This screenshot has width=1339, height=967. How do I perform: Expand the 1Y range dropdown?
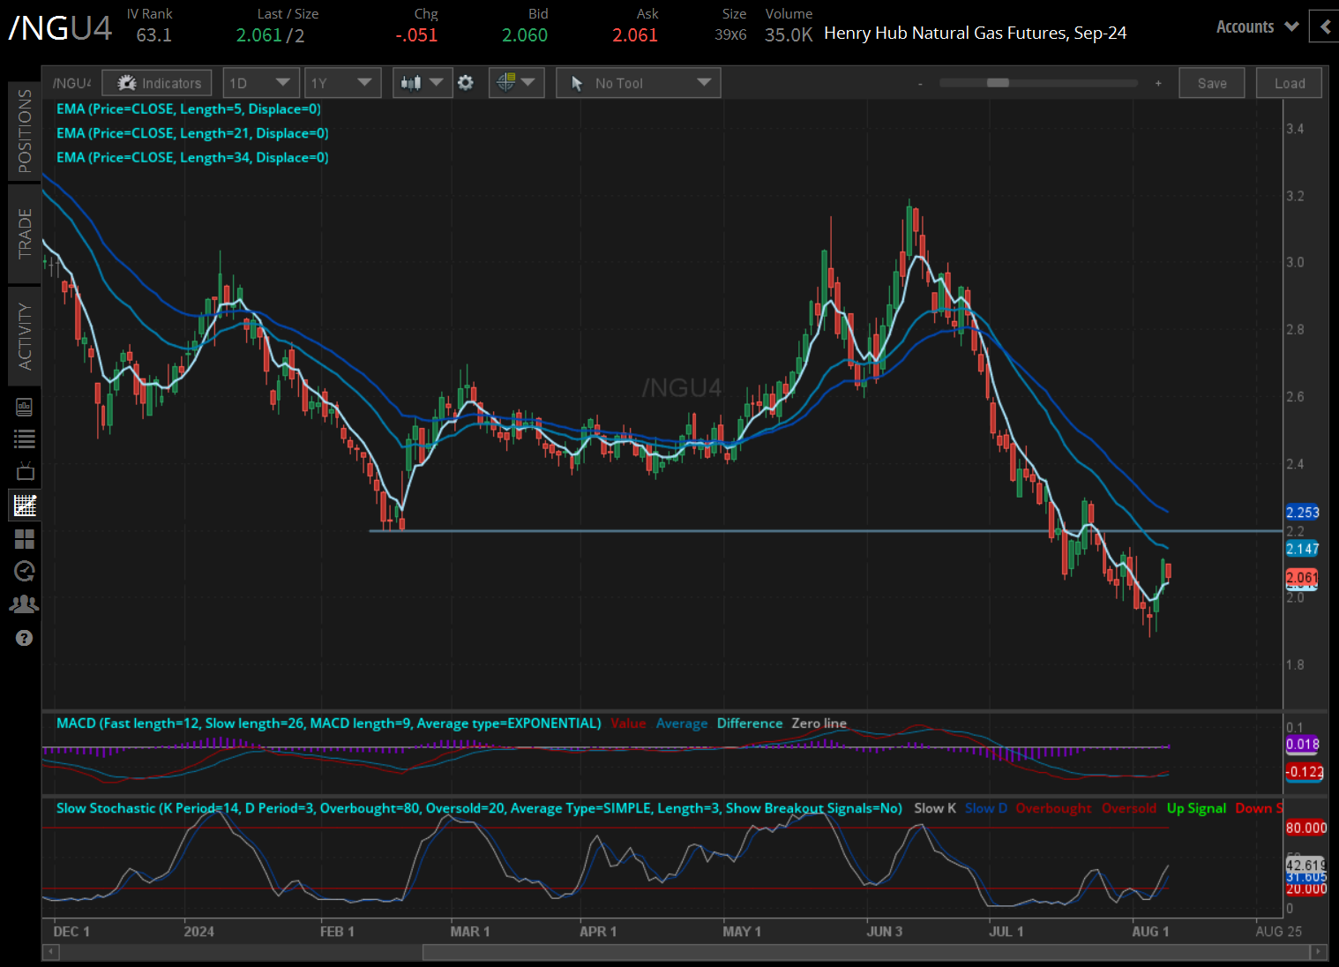[342, 82]
